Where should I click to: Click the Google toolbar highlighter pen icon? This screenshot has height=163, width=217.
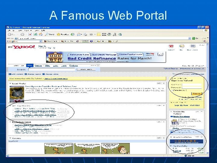point(117,41)
